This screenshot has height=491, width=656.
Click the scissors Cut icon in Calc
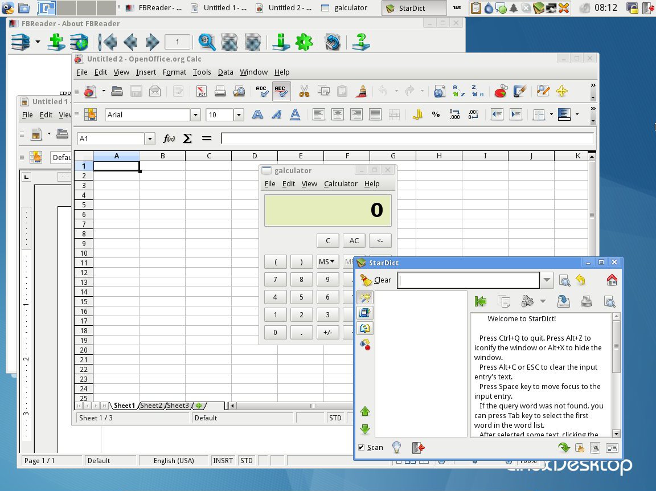[304, 91]
